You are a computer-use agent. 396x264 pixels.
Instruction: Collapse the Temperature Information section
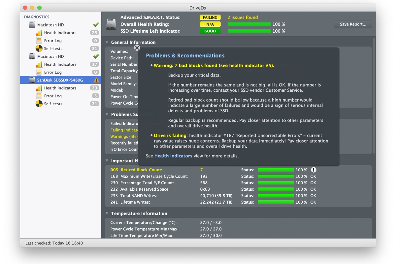point(106,214)
